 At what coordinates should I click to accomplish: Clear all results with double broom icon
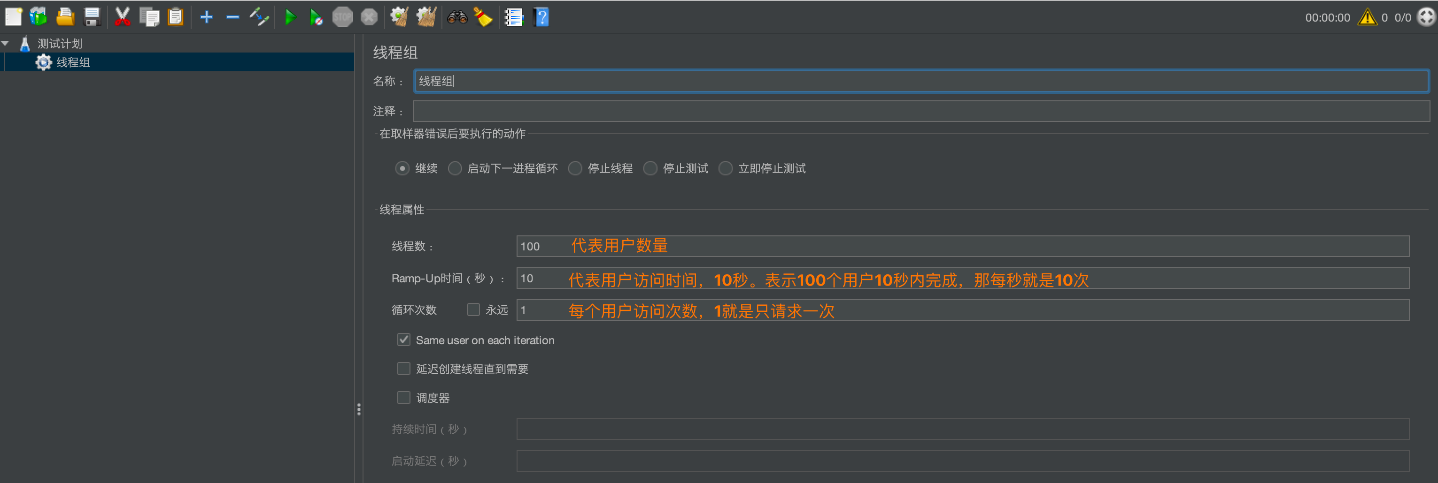426,17
